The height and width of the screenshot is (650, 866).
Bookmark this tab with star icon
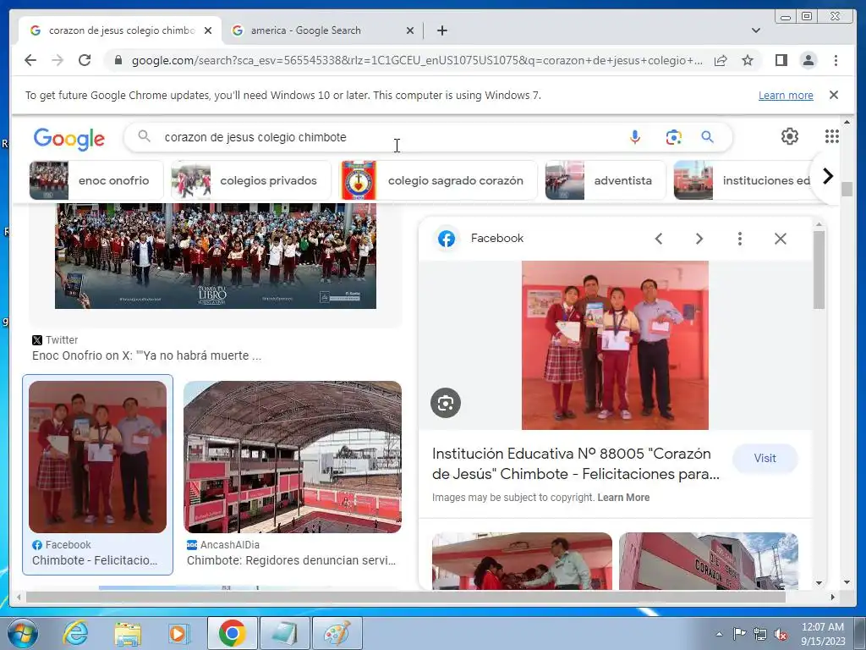pos(748,60)
